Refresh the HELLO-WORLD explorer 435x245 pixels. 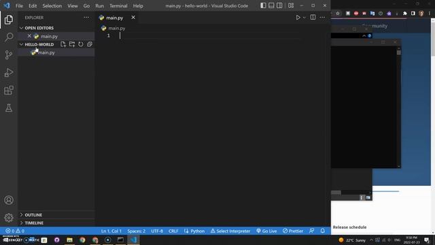point(81,44)
